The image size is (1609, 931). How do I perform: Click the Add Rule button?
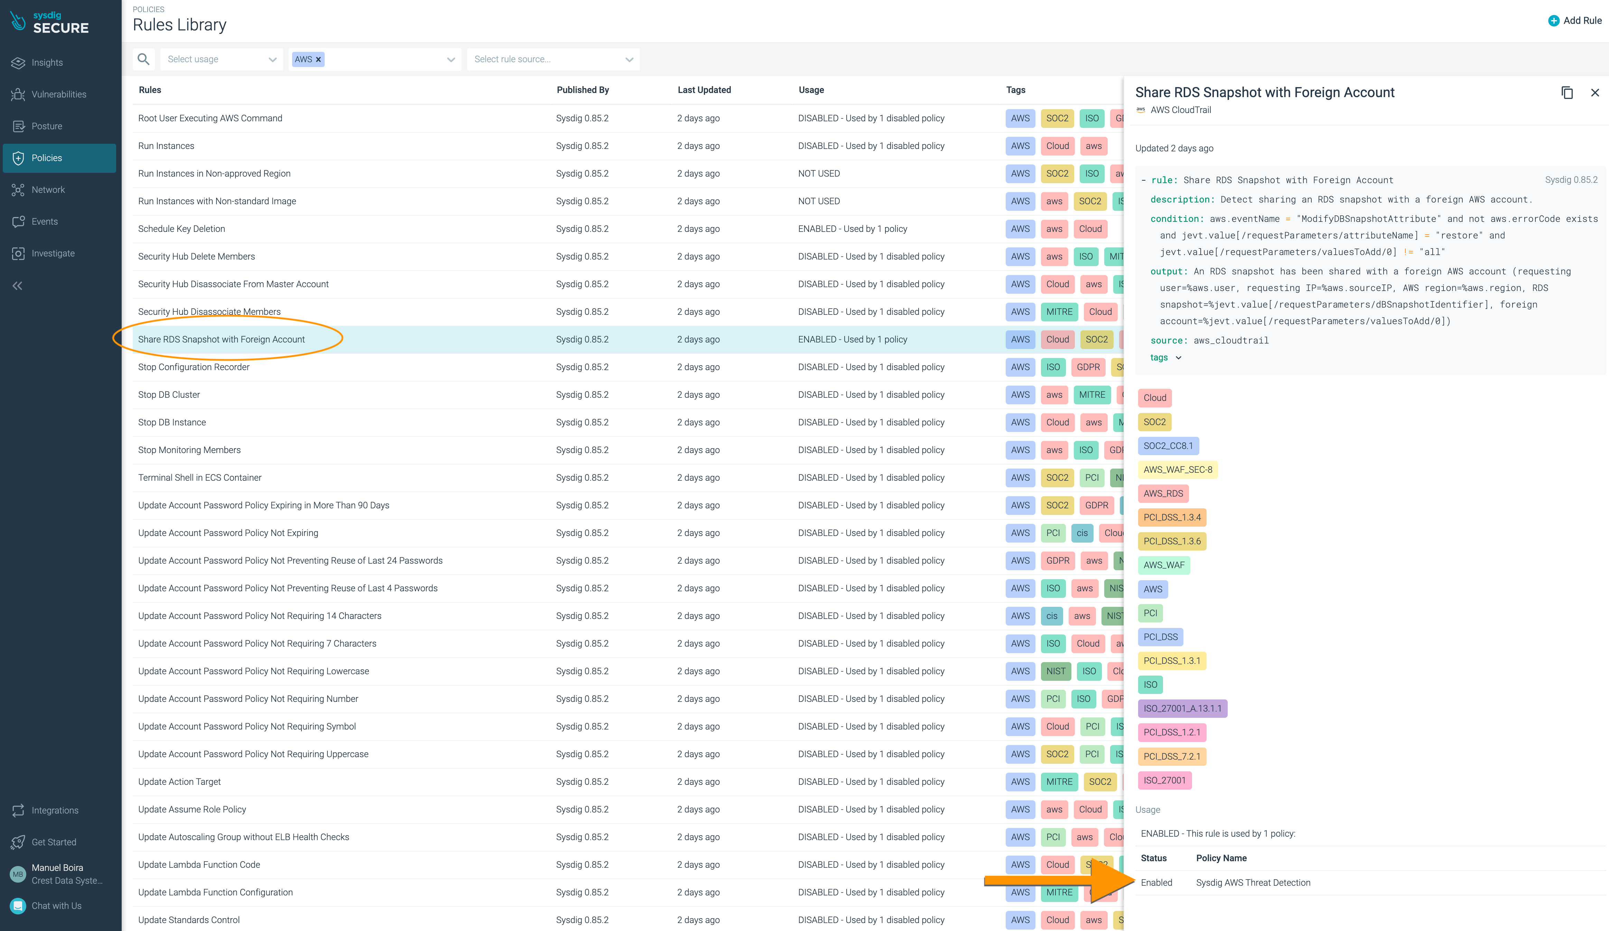click(1574, 20)
